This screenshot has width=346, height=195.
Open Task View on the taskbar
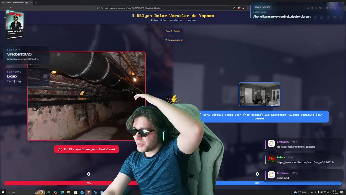(49, 192)
